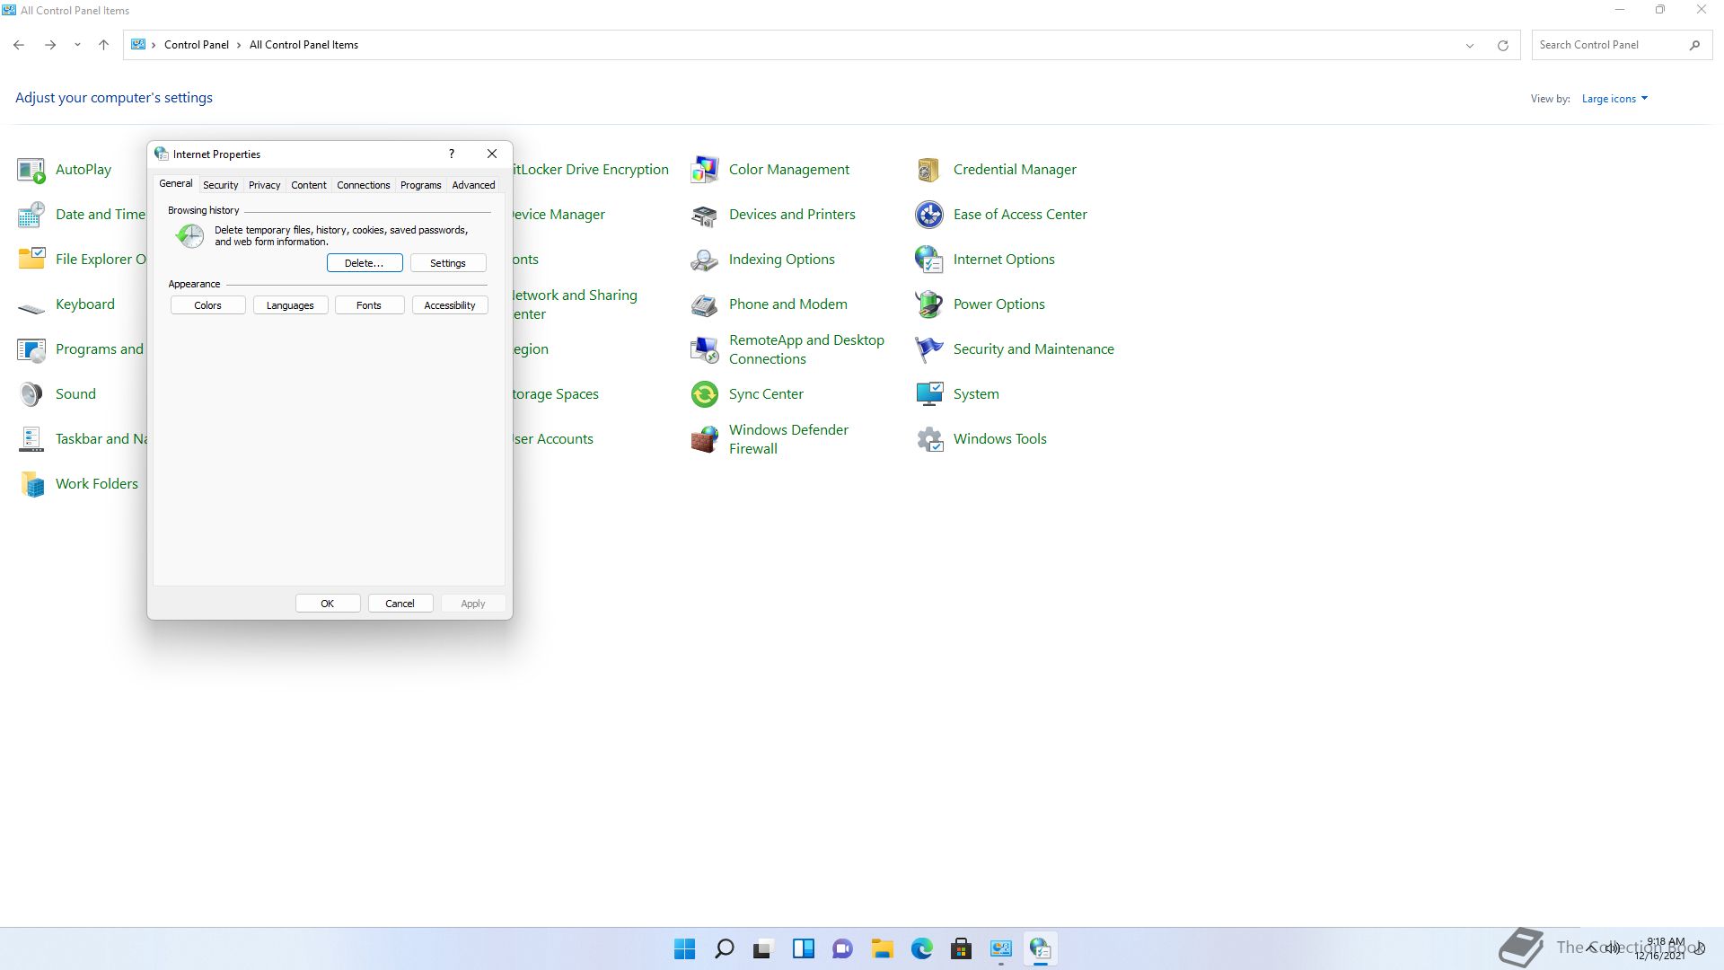This screenshot has height=970, width=1724.
Task: Click the Ease of Access Center icon
Action: 929,215
